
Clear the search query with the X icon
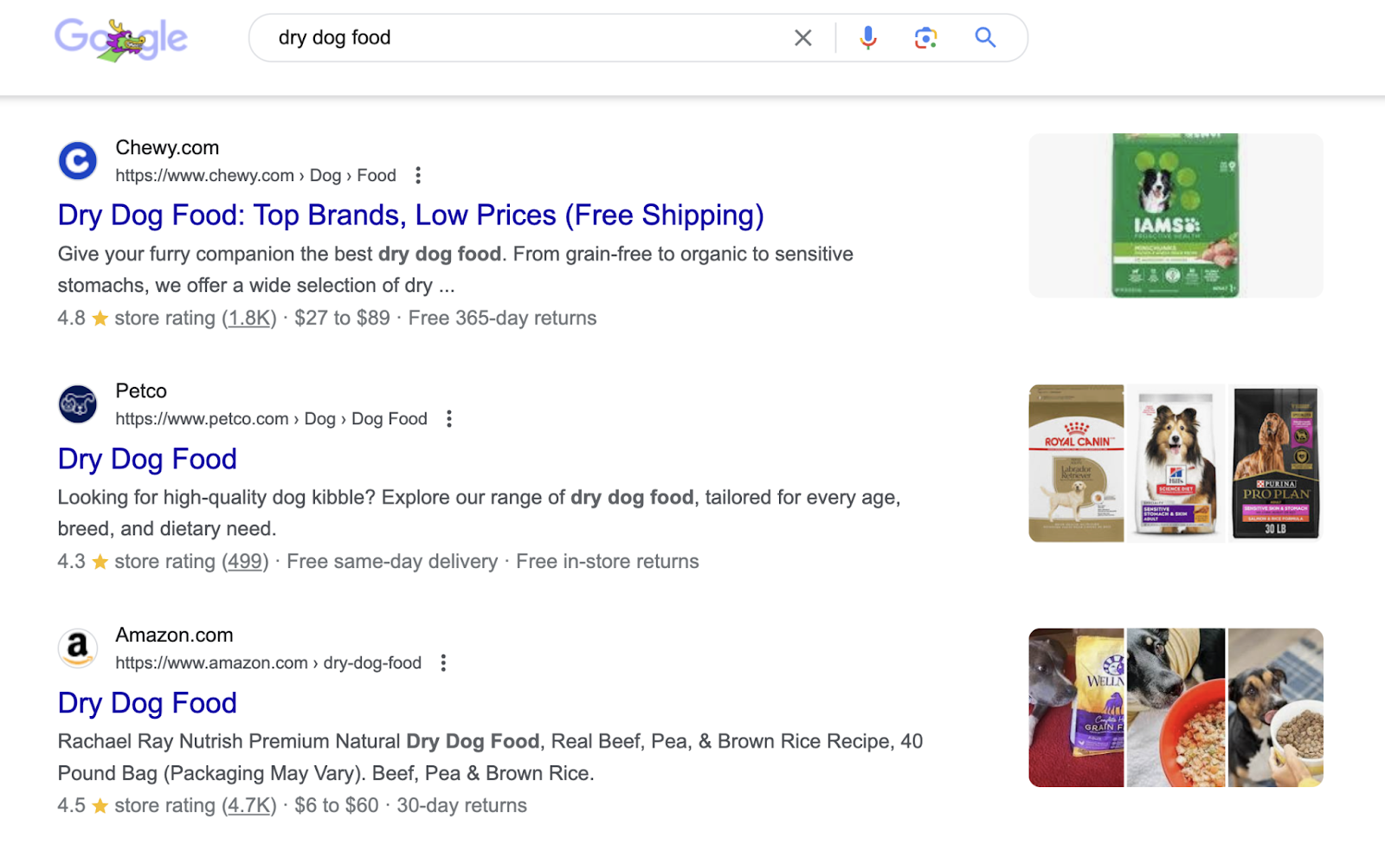pos(802,37)
